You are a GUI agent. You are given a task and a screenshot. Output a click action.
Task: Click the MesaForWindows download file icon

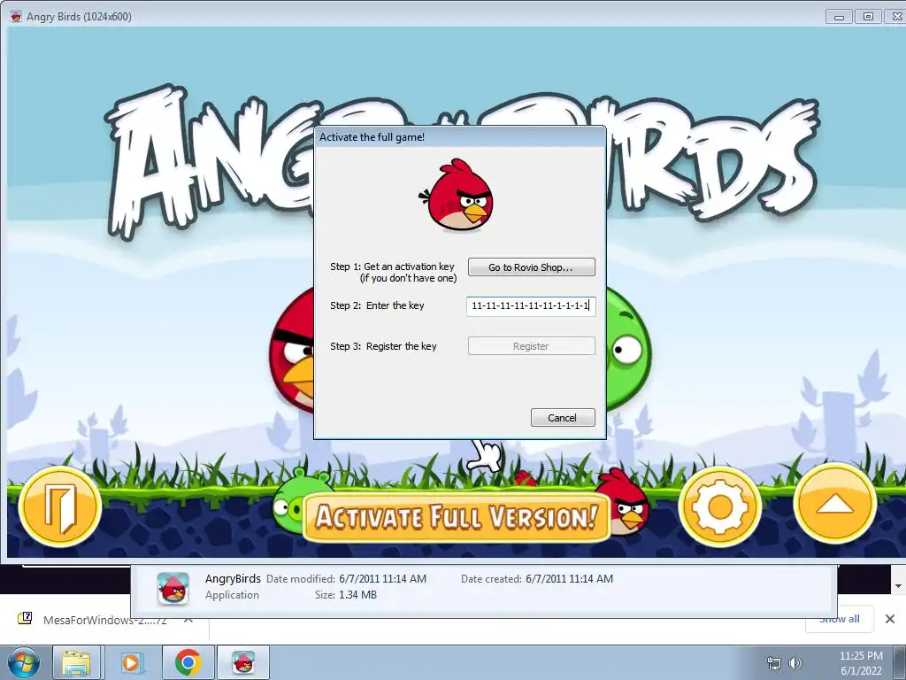point(25,619)
